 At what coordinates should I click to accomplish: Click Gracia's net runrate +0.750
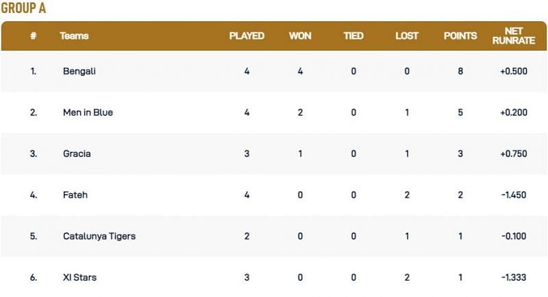[x=513, y=154]
